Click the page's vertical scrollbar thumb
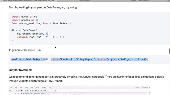Screen dimensions: 170x95 169,51
